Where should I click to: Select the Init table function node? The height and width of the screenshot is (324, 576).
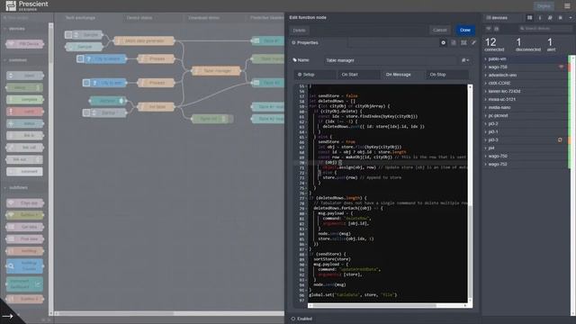point(156,107)
